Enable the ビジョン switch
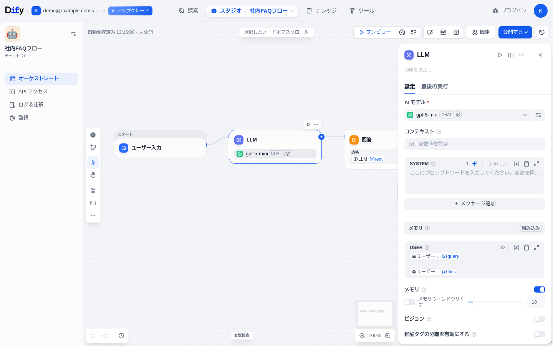553x346 pixels. (x=540, y=319)
